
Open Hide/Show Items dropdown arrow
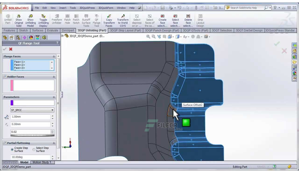tap(188, 37)
